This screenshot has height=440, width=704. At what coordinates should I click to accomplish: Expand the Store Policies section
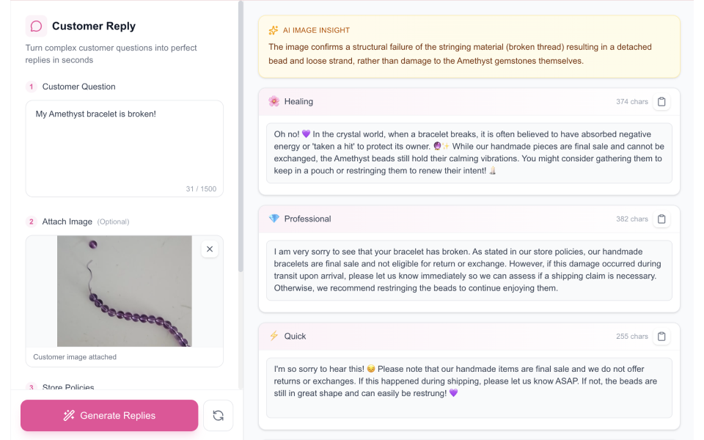click(x=68, y=387)
